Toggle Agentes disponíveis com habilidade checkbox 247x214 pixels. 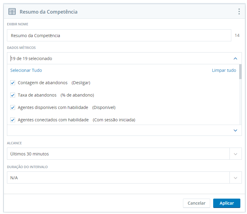pos(13,107)
